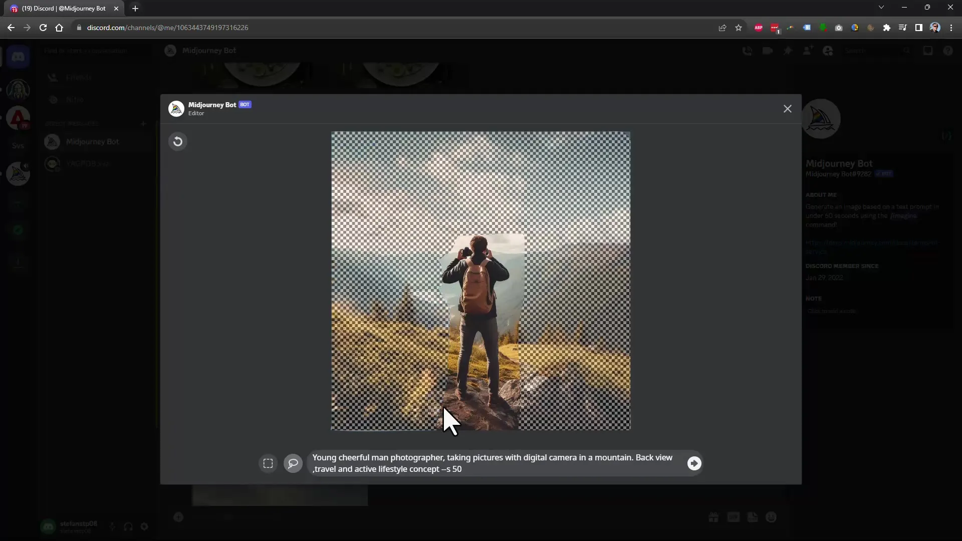Open the browser media control button
Image resolution: width=962 pixels, height=541 pixels.
pyautogui.click(x=903, y=28)
